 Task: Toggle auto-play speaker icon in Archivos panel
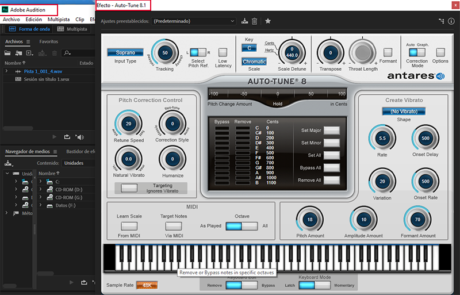tap(79, 137)
